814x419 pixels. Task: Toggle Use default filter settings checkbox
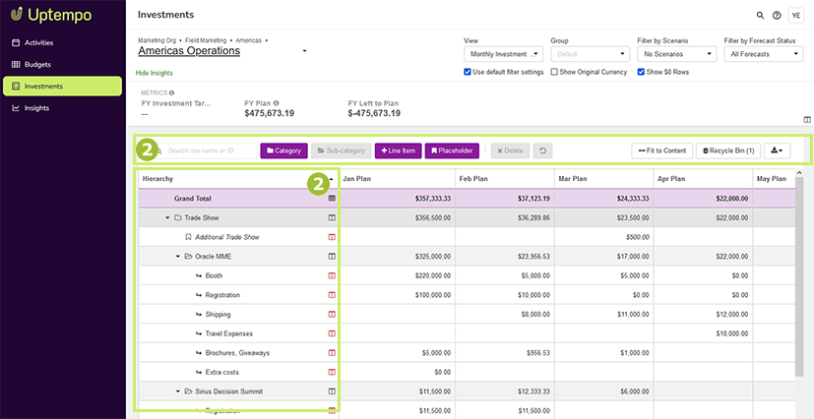click(468, 72)
